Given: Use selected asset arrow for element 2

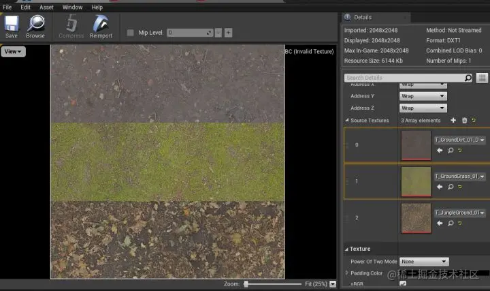Looking at the screenshot, I should coord(440,223).
